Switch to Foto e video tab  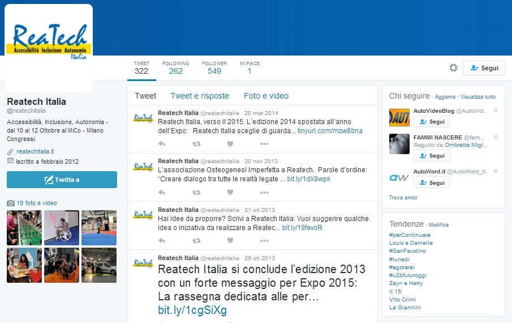266,96
